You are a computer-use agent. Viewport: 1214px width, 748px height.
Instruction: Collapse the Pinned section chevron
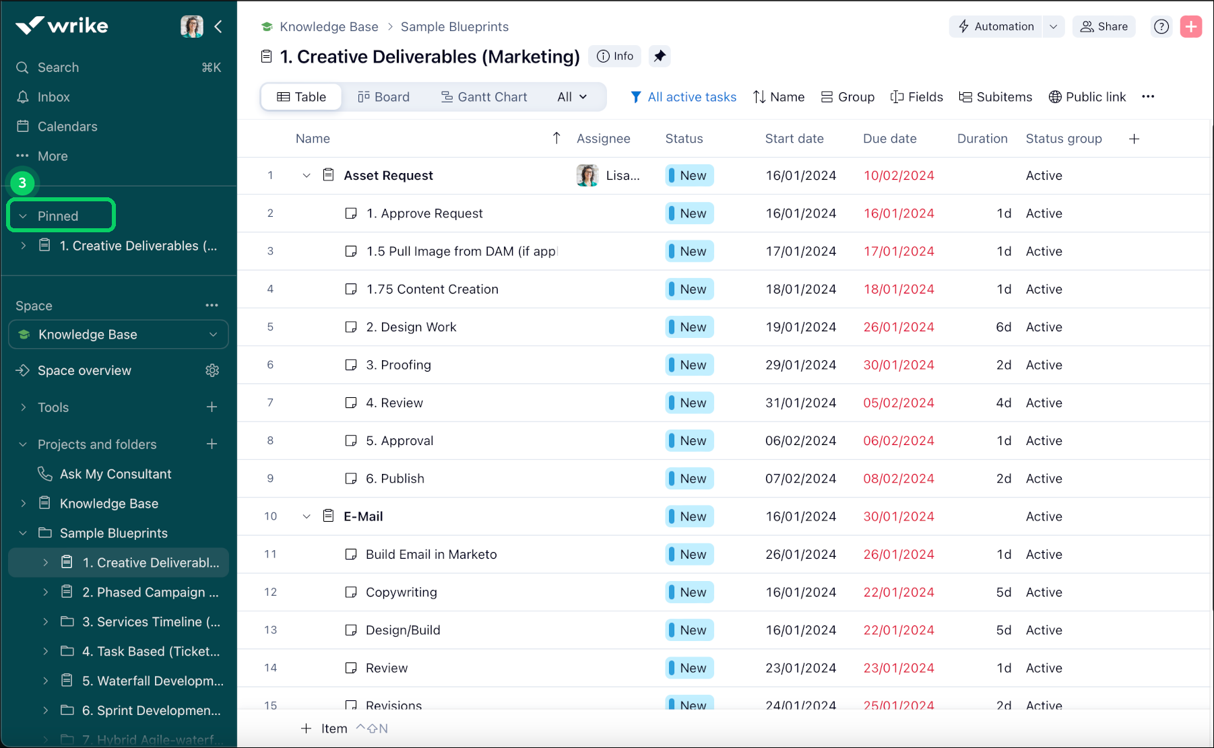coord(24,215)
